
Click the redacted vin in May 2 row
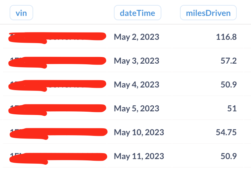57,38
